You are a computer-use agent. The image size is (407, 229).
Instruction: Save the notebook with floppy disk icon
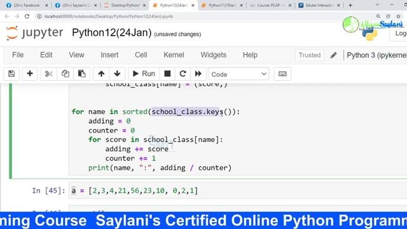pyautogui.click(x=11, y=74)
